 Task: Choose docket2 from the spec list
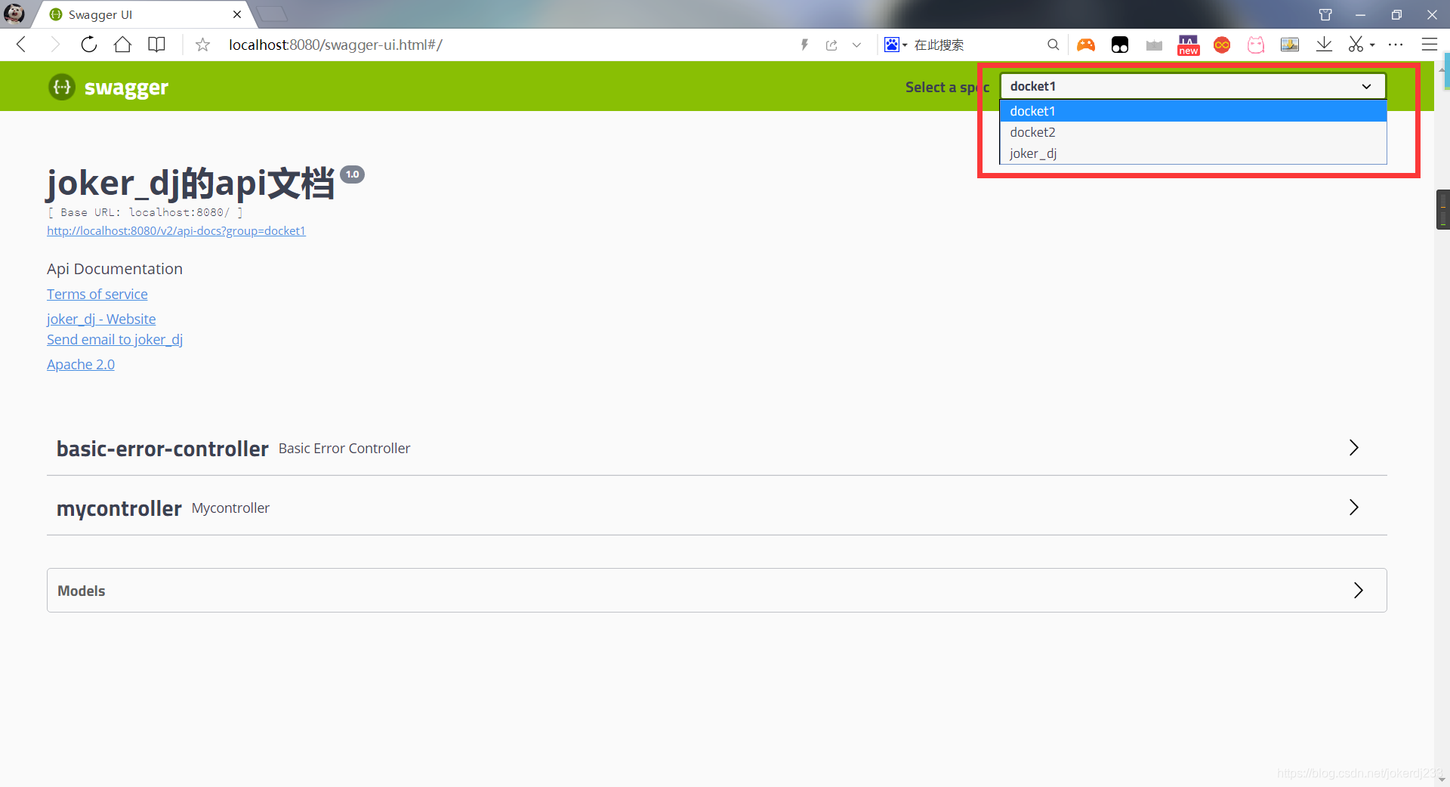click(1193, 132)
